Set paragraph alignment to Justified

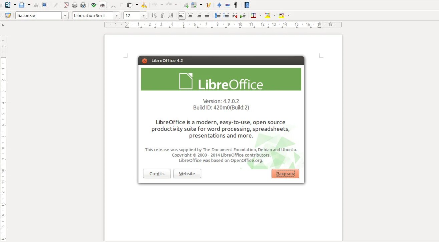pyautogui.click(x=207, y=15)
